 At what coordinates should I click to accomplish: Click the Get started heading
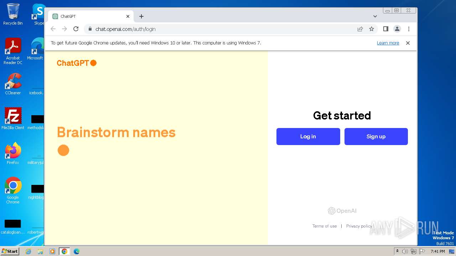point(342,116)
